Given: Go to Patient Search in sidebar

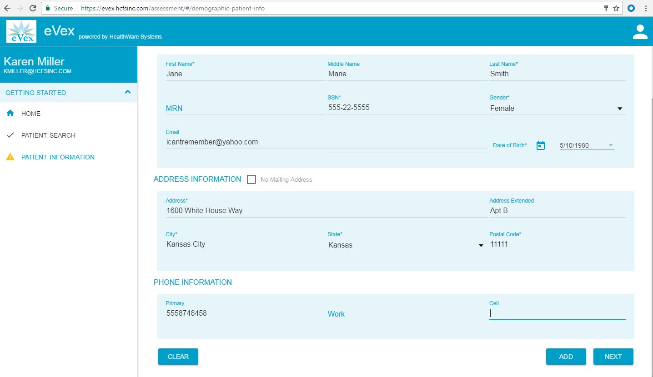Looking at the screenshot, I should (x=48, y=135).
